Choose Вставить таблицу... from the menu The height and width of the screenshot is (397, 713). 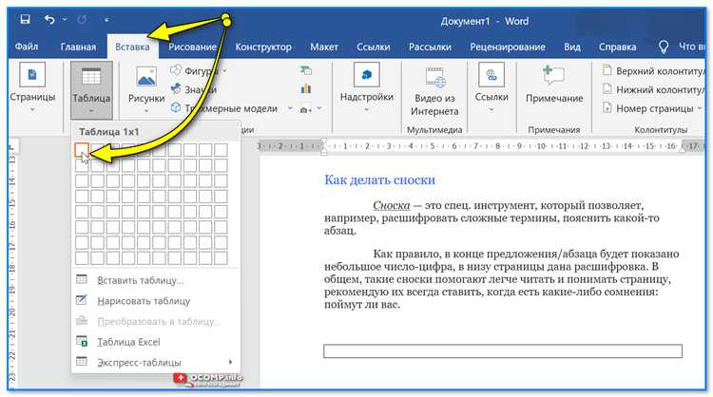(142, 280)
